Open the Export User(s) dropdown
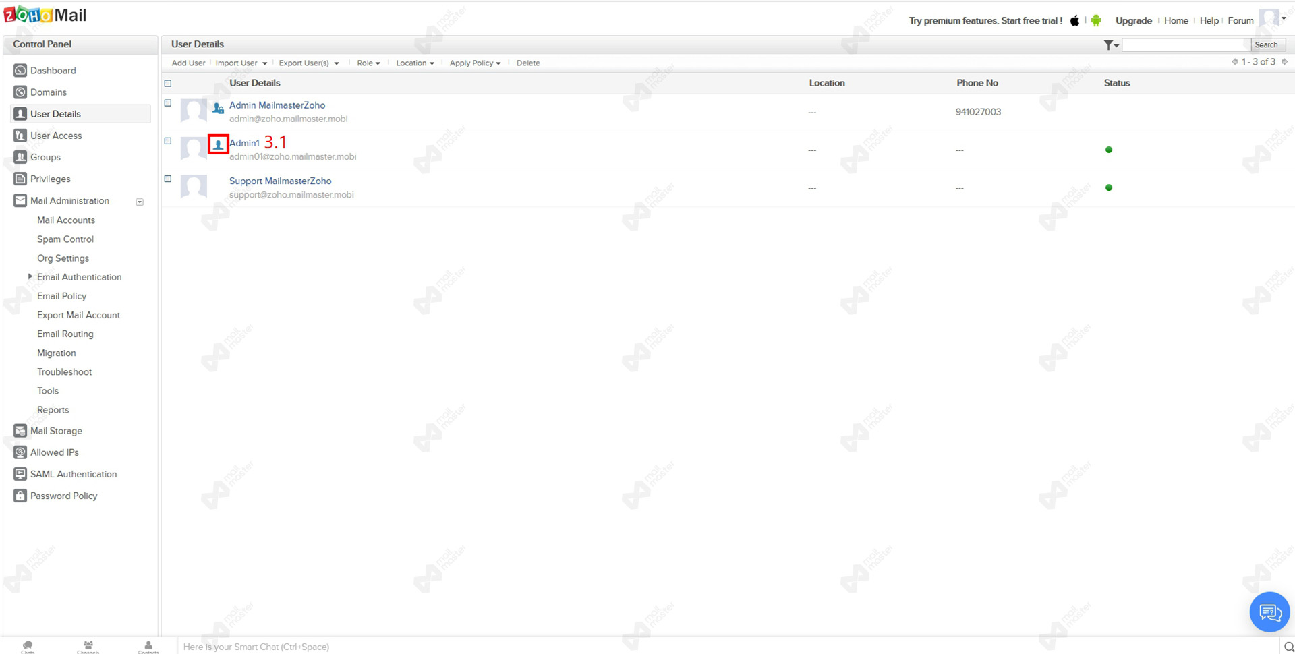 (309, 63)
